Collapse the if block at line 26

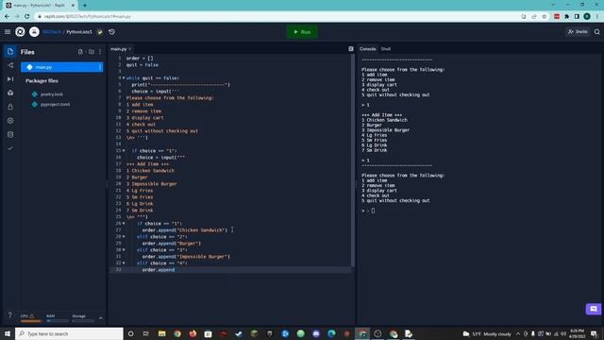coord(124,224)
